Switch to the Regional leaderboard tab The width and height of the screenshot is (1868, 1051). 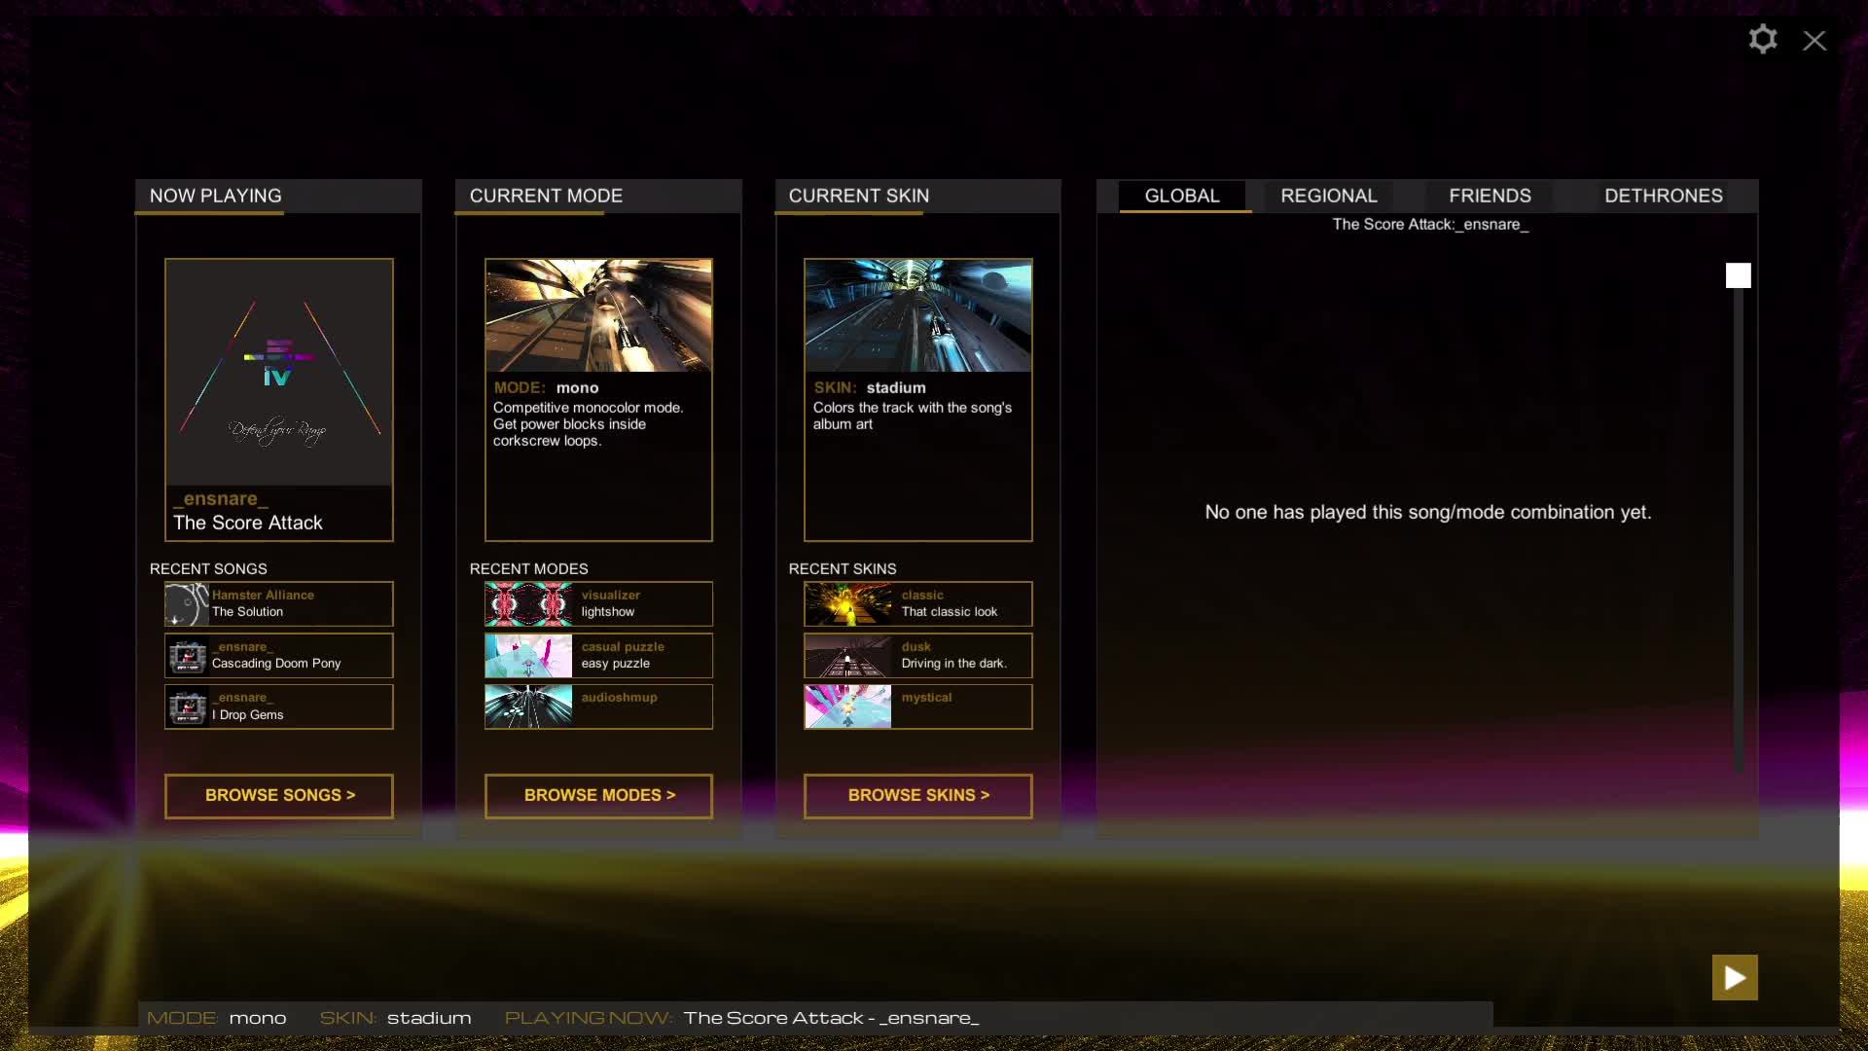pyautogui.click(x=1328, y=196)
